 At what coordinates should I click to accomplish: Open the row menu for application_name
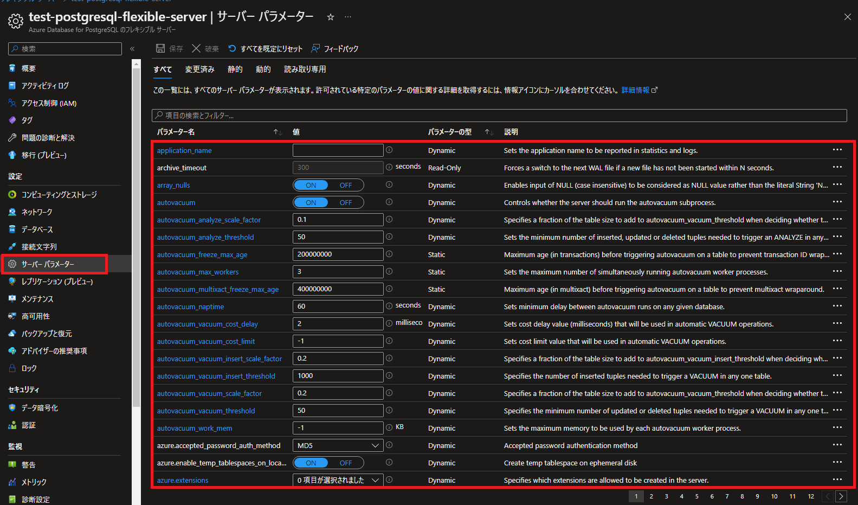point(837,150)
